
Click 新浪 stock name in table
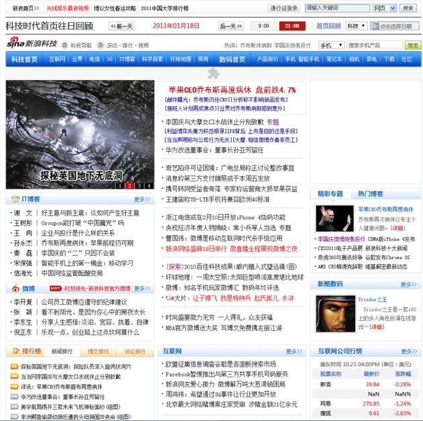pos(326,384)
